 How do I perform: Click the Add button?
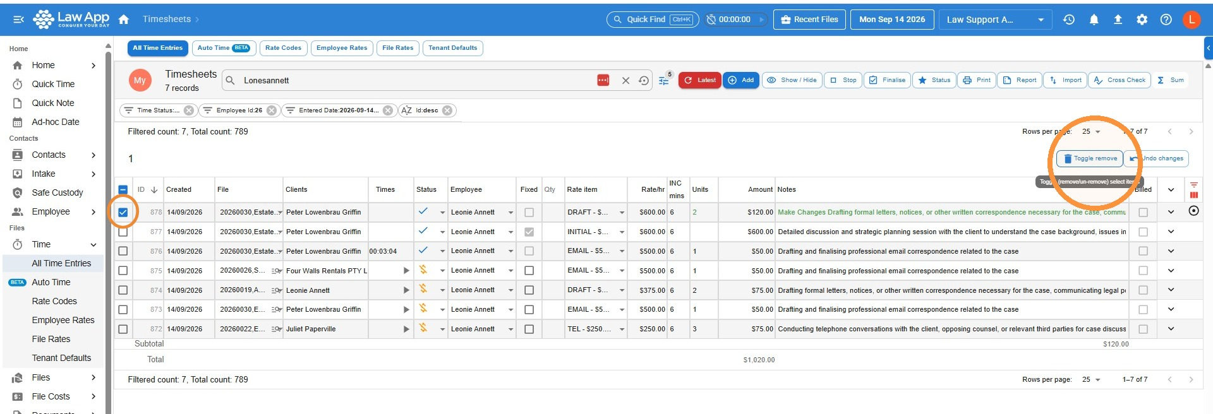tap(740, 80)
